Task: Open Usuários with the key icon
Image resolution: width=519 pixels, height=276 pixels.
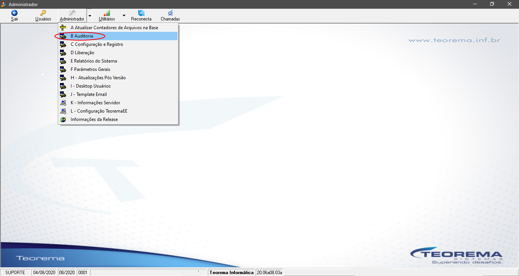Action: click(x=43, y=13)
